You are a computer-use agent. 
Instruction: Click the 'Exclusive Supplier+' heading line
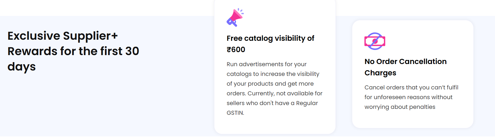[63, 36]
